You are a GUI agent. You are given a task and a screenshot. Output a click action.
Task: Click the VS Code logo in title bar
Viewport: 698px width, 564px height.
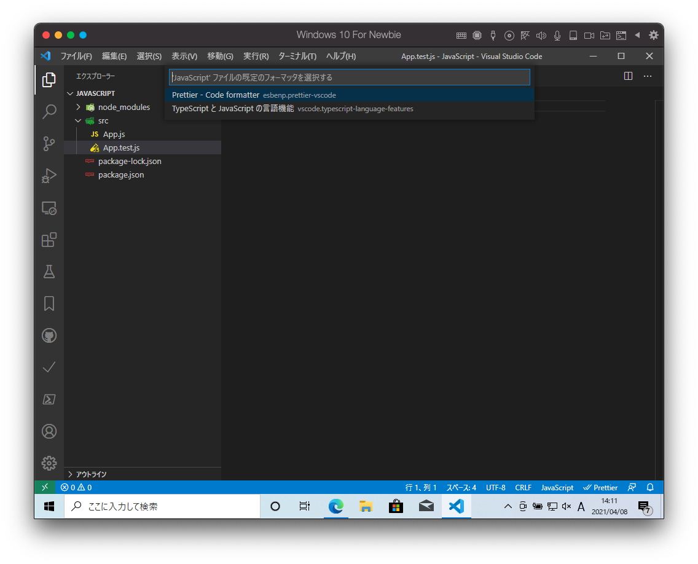(45, 56)
